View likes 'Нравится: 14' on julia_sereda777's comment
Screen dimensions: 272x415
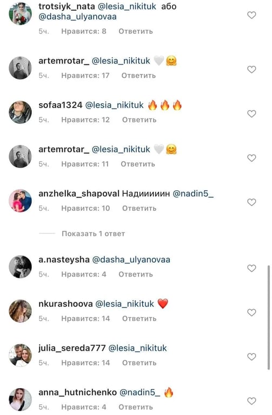point(85,363)
